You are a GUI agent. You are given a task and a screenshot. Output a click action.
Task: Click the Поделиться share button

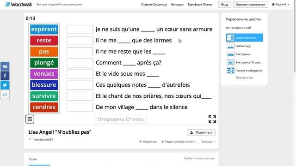(201, 132)
